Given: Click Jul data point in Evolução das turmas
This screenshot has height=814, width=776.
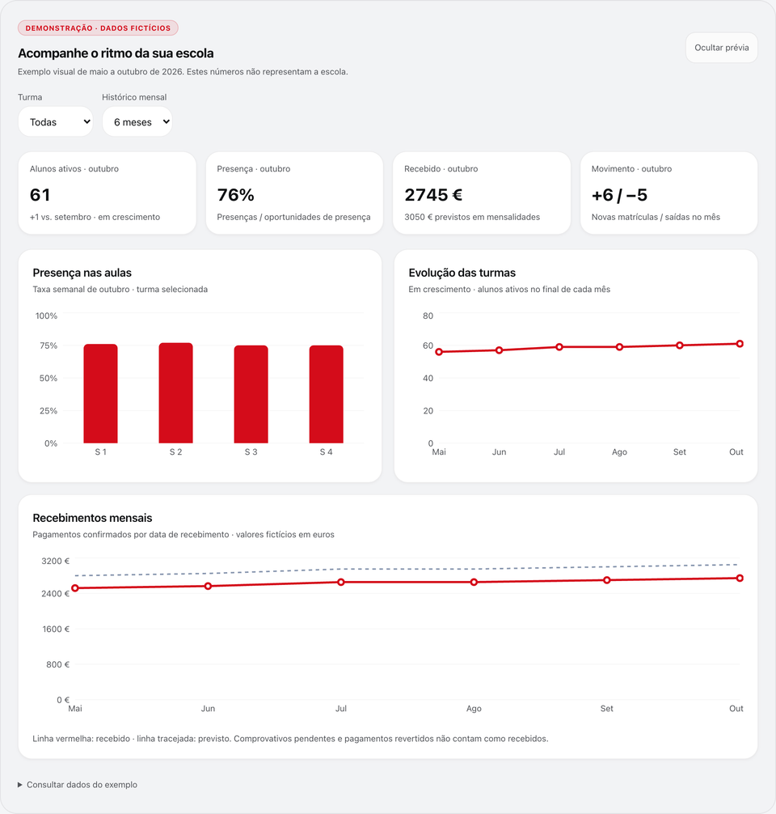Looking at the screenshot, I should [x=559, y=347].
